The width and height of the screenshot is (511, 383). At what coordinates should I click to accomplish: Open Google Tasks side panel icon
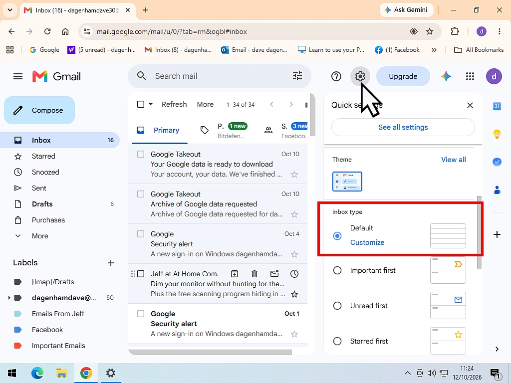497,162
